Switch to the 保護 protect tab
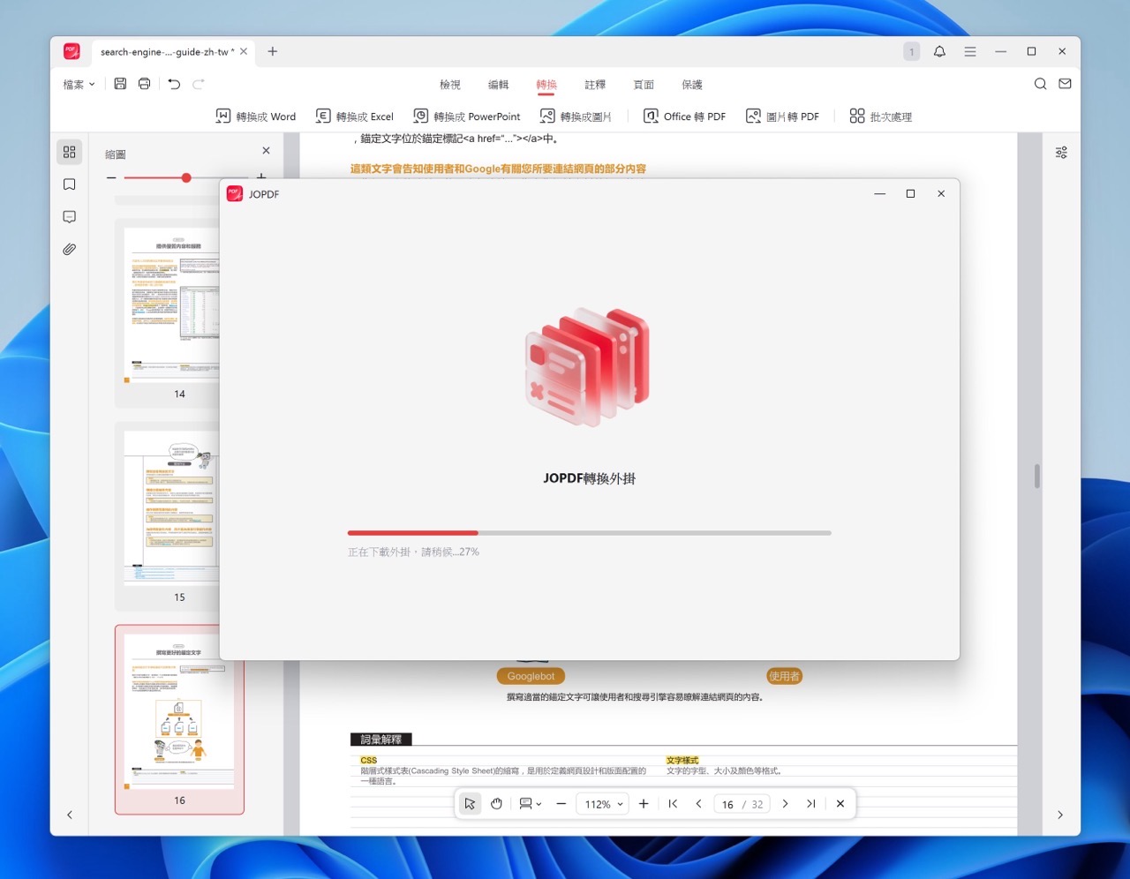This screenshot has height=879, width=1130. (692, 85)
